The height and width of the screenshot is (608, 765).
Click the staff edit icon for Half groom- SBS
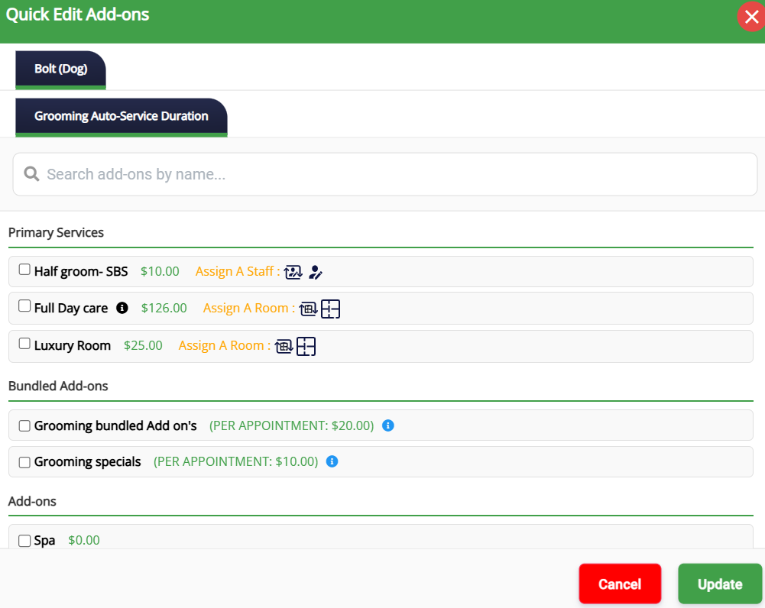(316, 272)
